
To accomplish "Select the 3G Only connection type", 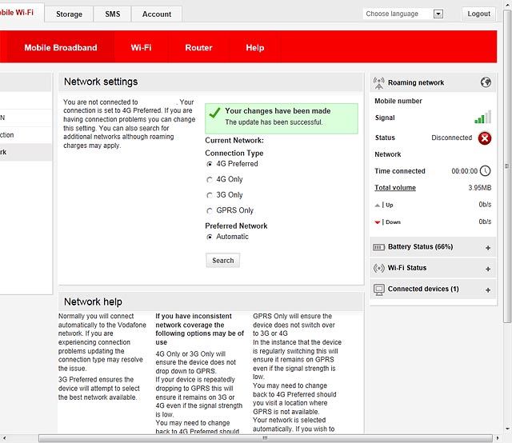I will point(210,195).
